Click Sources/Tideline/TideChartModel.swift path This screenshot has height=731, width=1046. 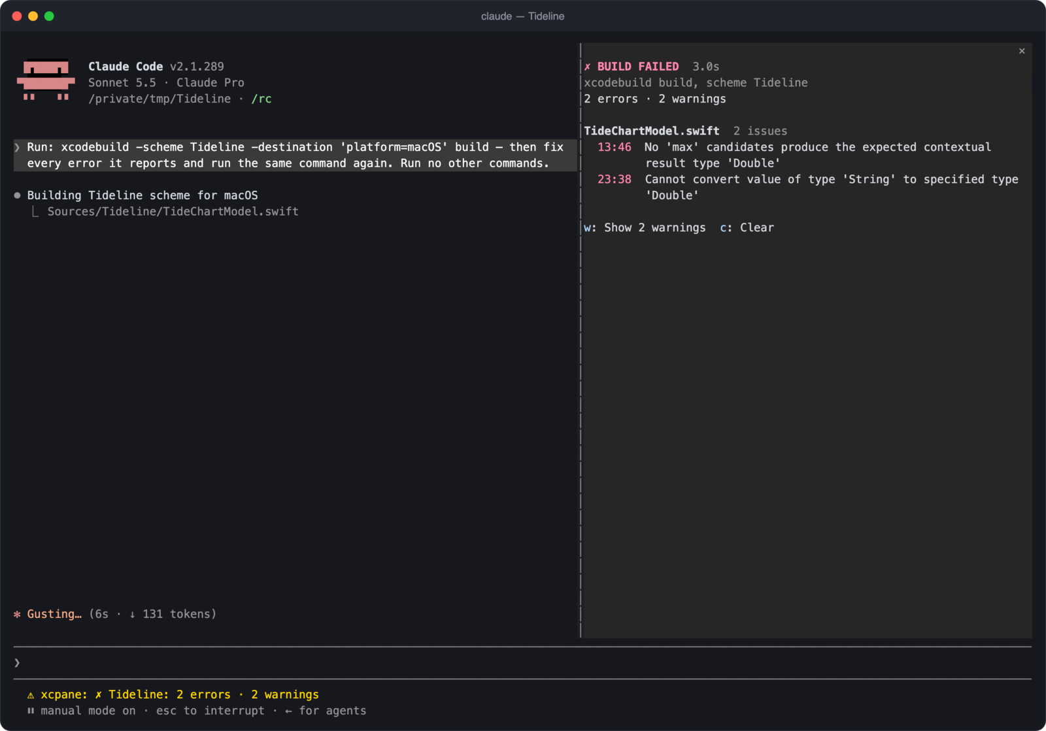coord(173,212)
